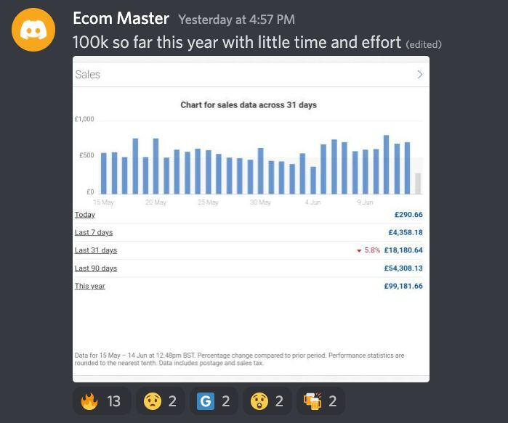Select the Last 90 days row link
This screenshot has height=423, width=508.
click(x=96, y=268)
